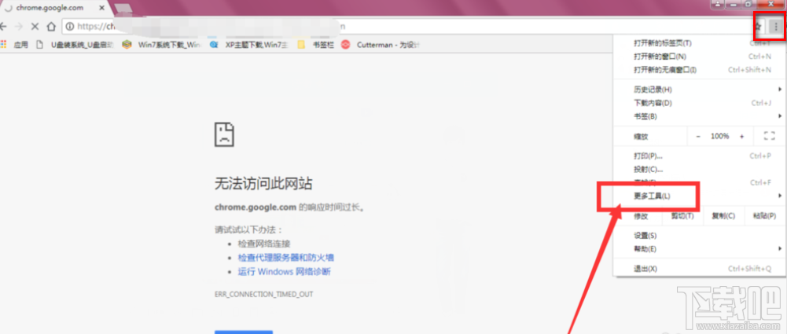
Task: Click 粘贴(P) in the edit row
Action: point(764,215)
